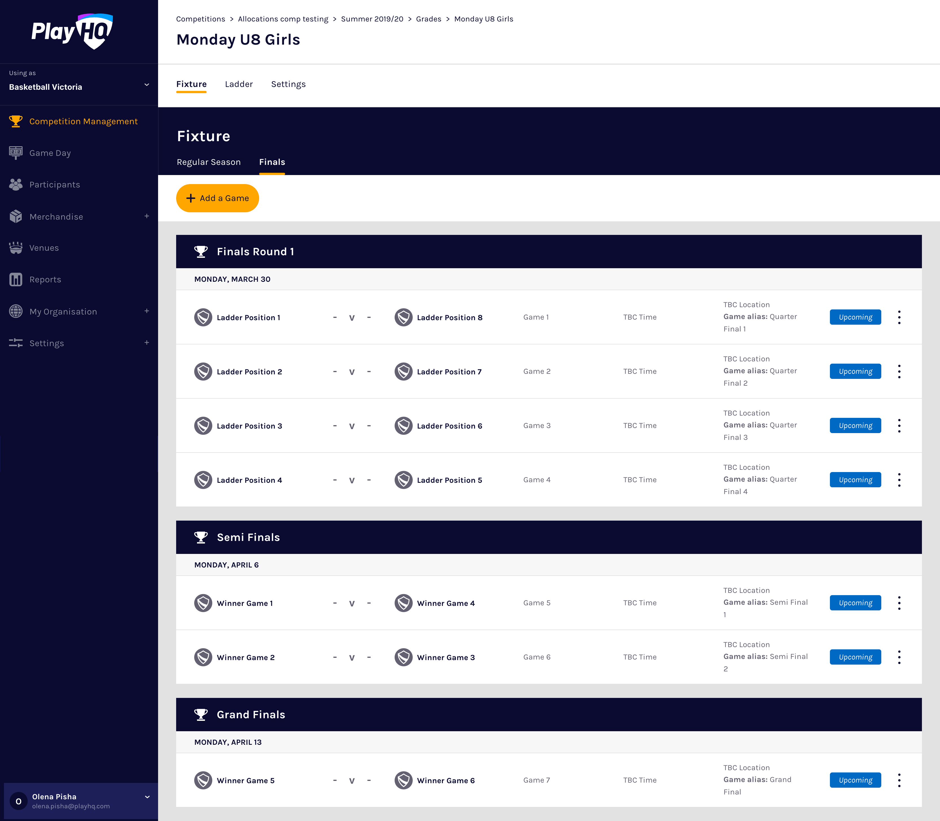Click Upcoming status for Game 5
Image resolution: width=940 pixels, height=821 pixels.
pyautogui.click(x=855, y=603)
